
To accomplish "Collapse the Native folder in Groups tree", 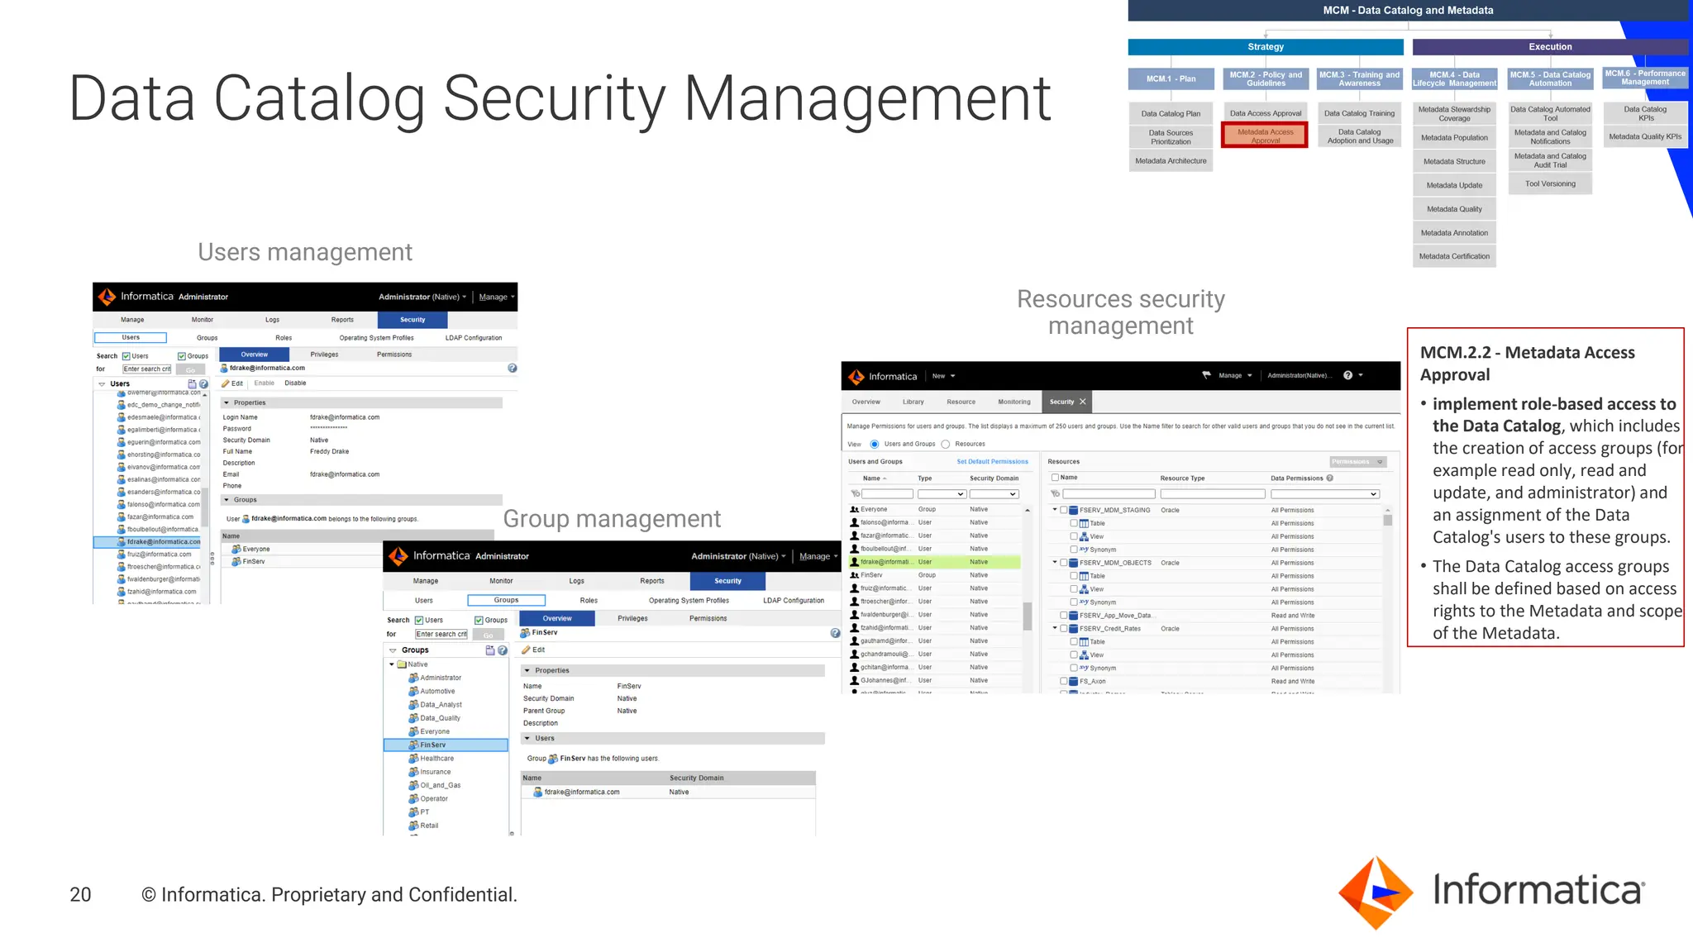I will pos(392,664).
